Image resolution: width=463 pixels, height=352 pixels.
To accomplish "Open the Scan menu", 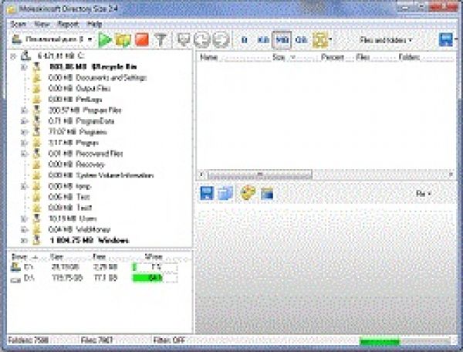I will [x=18, y=24].
